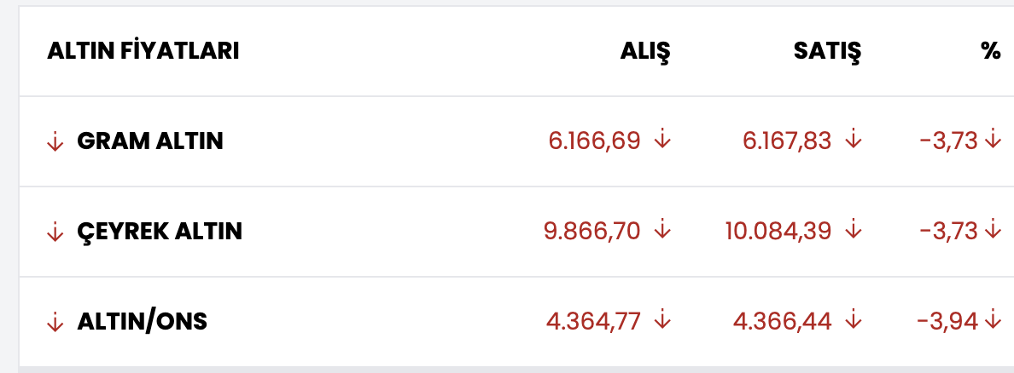Image resolution: width=1014 pixels, height=373 pixels.
Task: Click the down arrow before GRAM ALTIN
Action: 55,141
